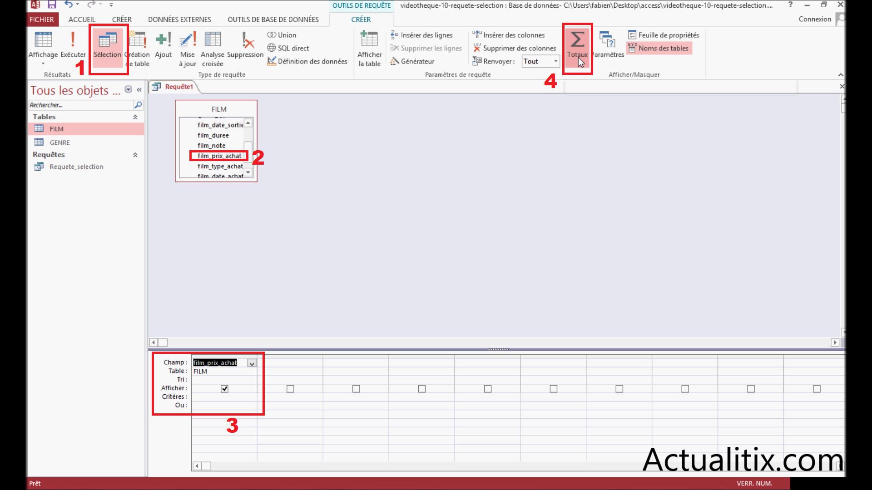Check Afficher box in the third column
Screen dimensions: 872x490
click(356, 389)
